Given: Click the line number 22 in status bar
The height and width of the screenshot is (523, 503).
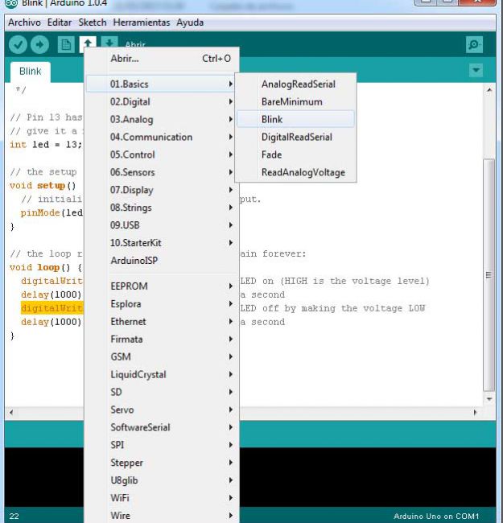Looking at the screenshot, I should pyautogui.click(x=14, y=517).
